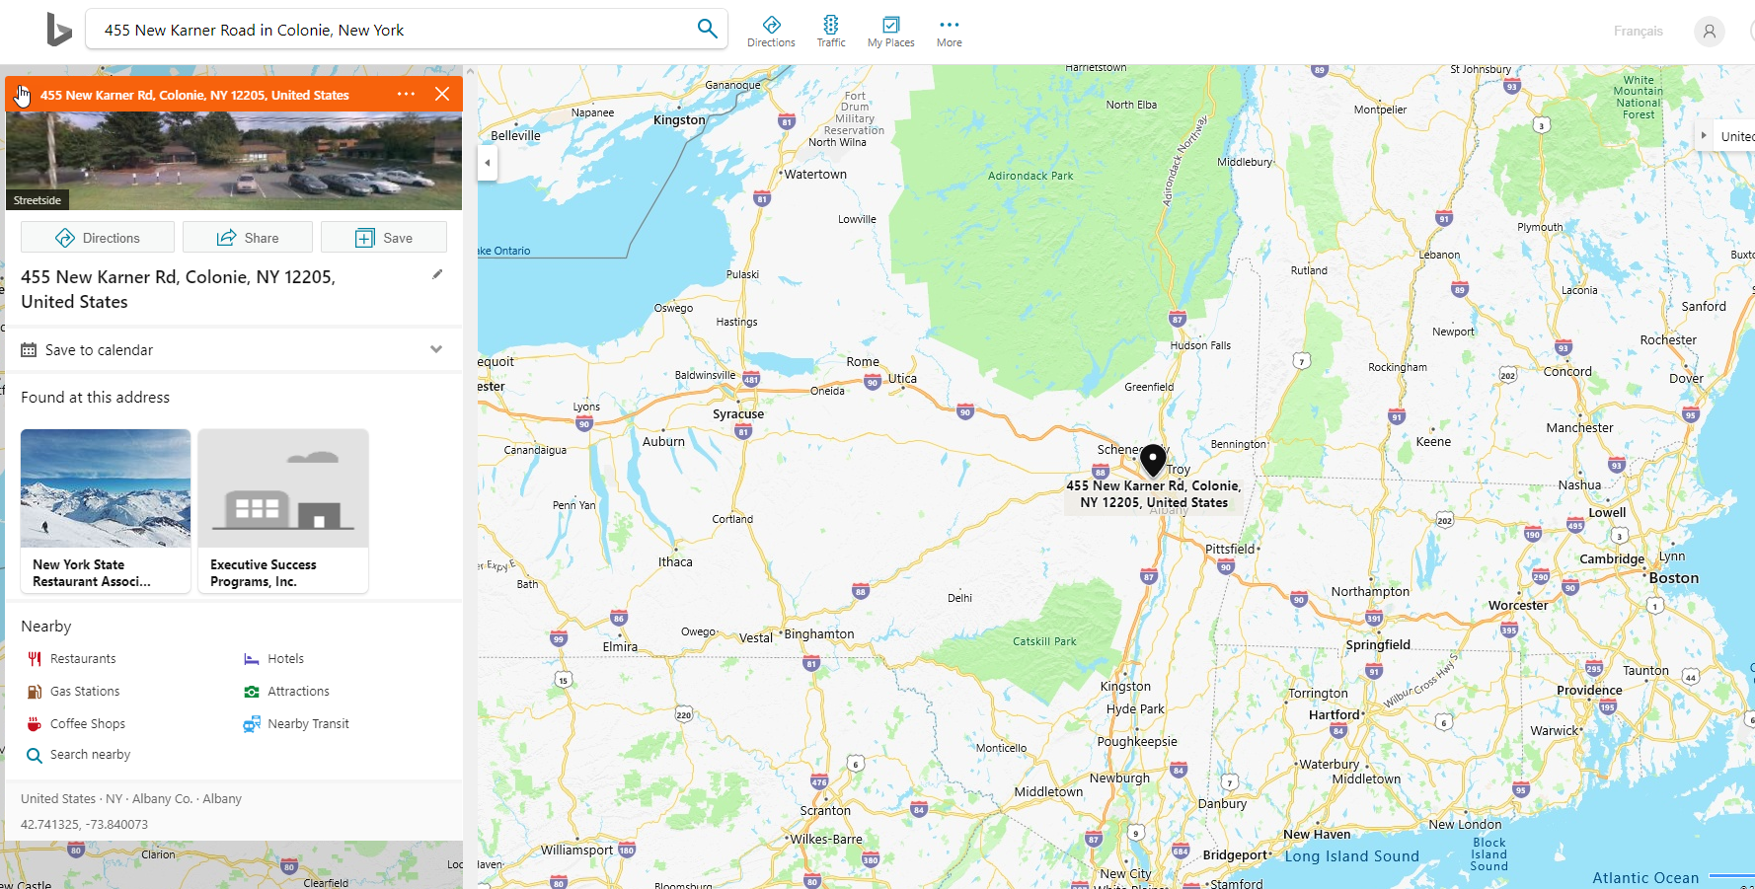Toggle the Traffic layer

831,32
